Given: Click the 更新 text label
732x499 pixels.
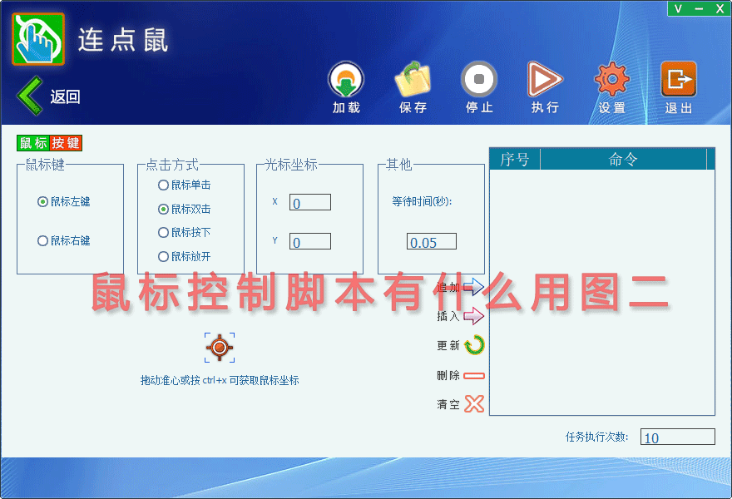Looking at the screenshot, I should [448, 345].
